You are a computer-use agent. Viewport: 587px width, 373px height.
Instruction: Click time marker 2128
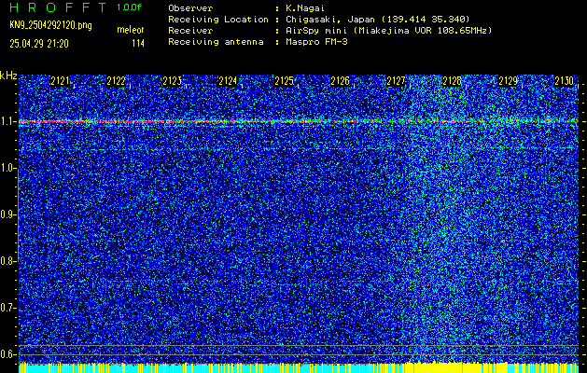pos(452,81)
